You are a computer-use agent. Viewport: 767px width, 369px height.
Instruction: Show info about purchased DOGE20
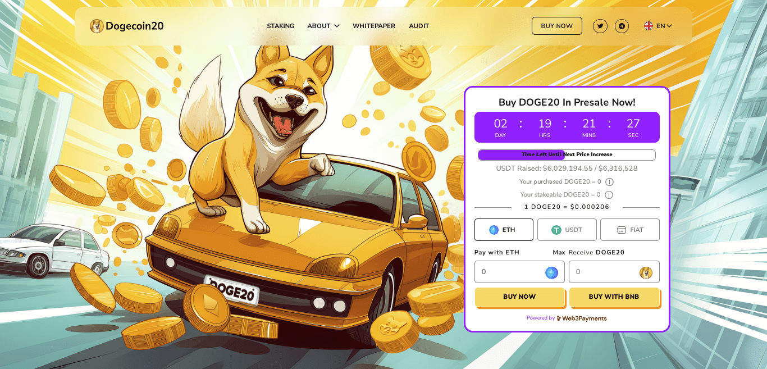pyautogui.click(x=609, y=182)
